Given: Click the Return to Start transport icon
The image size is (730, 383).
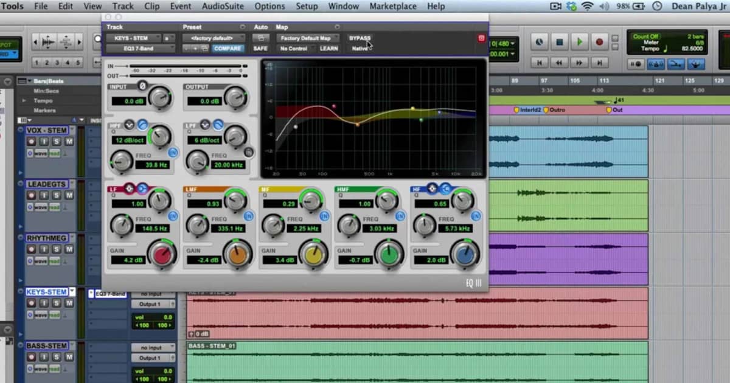Looking at the screenshot, I should tap(540, 62).
